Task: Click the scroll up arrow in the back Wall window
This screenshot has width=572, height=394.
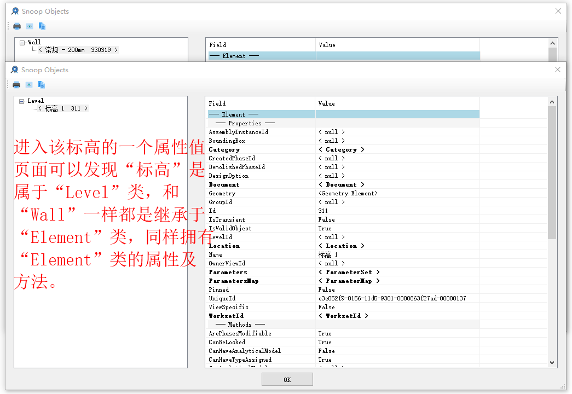Action: pyautogui.click(x=552, y=43)
